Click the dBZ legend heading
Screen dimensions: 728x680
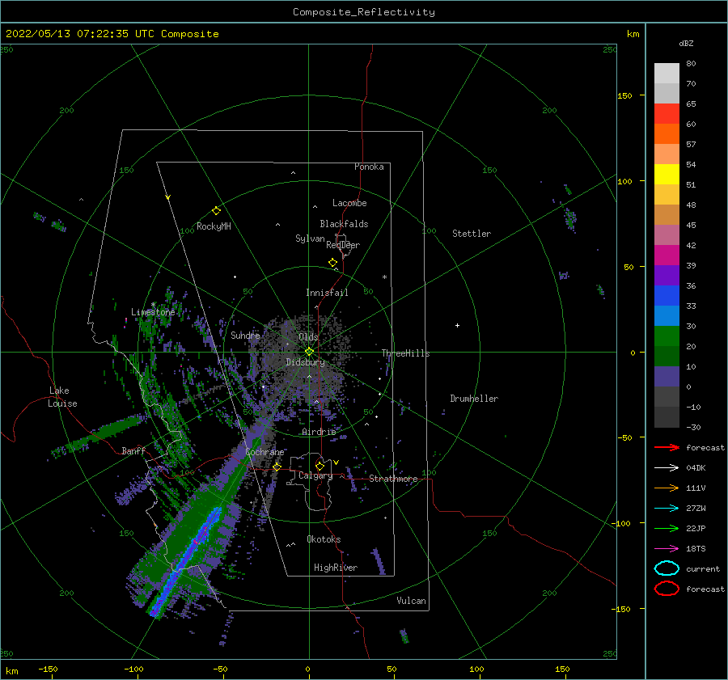point(686,44)
